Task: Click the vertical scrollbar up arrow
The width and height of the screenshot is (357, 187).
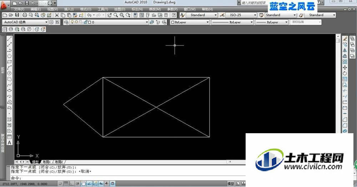Action: 338,36
